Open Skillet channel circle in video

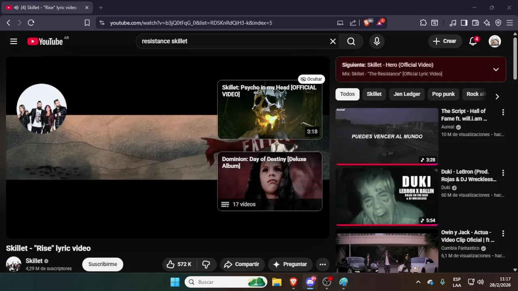[42, 109]
